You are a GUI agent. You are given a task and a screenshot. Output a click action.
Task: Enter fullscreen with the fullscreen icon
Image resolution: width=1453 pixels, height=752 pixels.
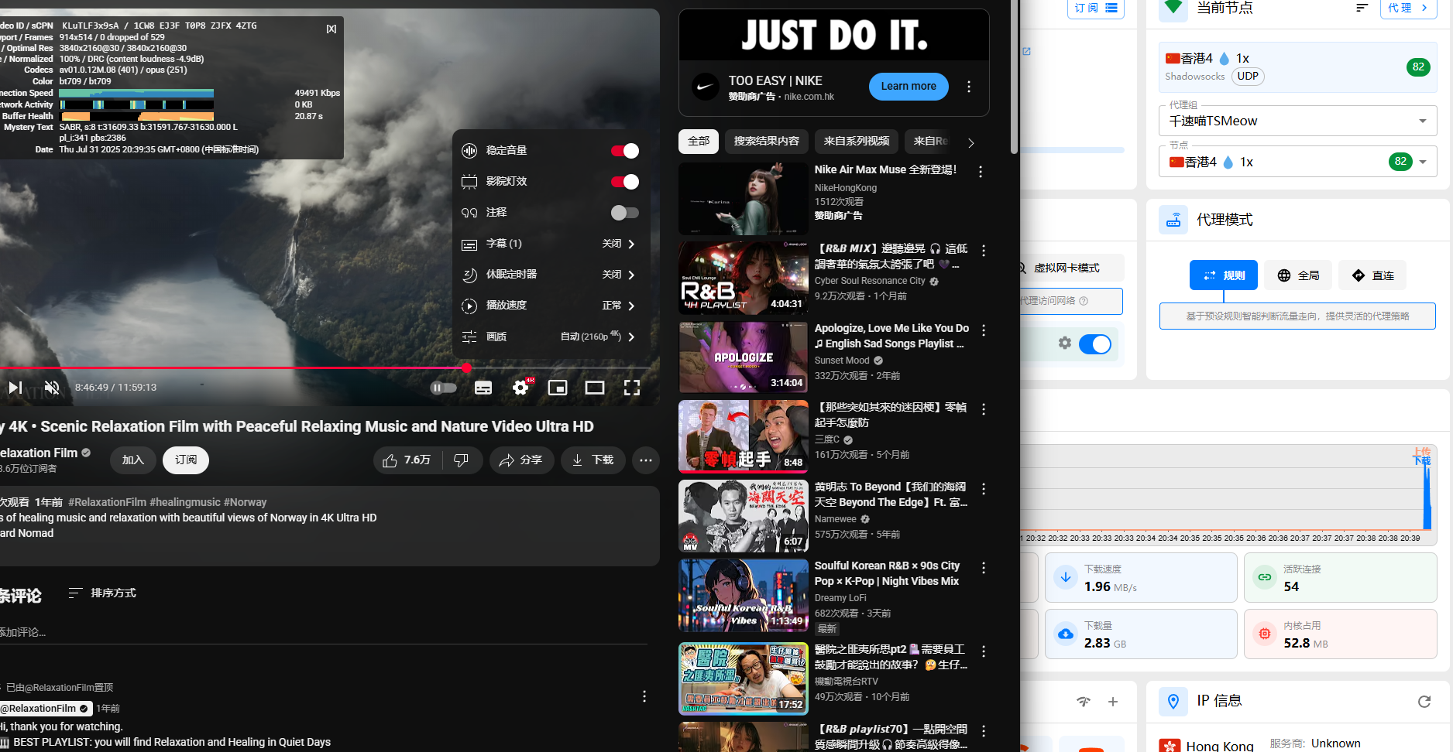[x=632, y=388]
